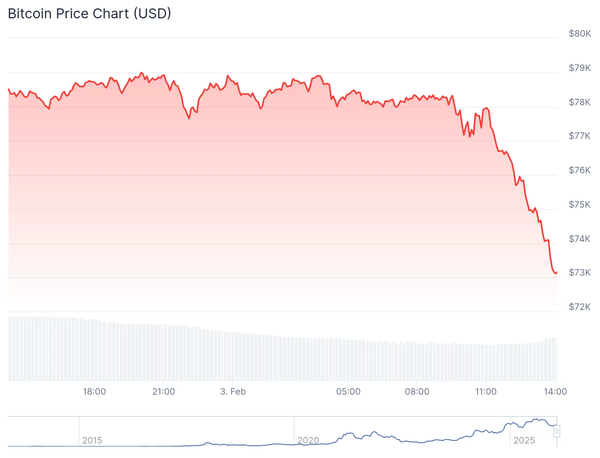
Task: Click the $77K price axis label
Action: click(x=580, y=136)
